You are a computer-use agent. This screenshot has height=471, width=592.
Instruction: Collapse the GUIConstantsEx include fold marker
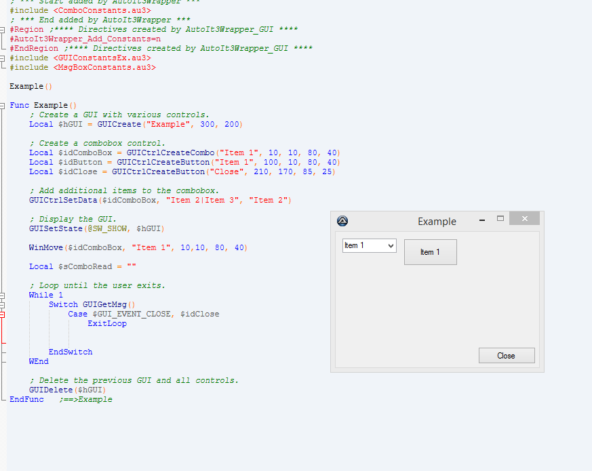click(3, 58)
